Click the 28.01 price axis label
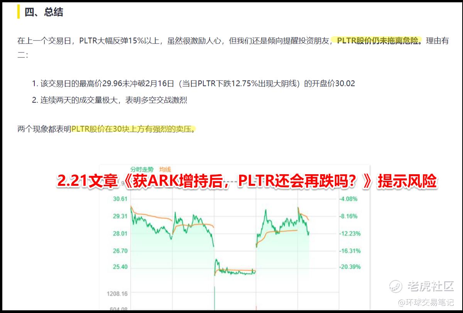Image resolution: width=463 pixels, height=313 pixels. (x=119, y=233)
